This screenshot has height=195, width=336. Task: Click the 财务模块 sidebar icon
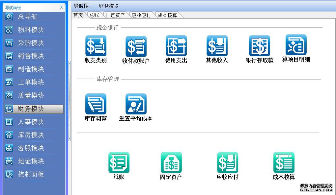pyautogui.click(x=9, y=109)
